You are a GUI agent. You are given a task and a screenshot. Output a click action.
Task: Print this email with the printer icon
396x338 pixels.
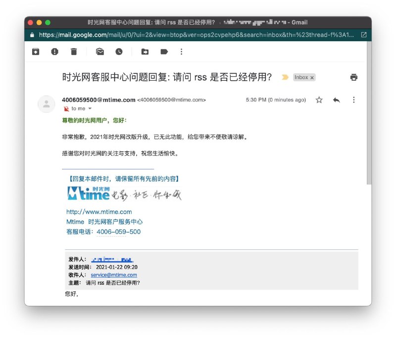click(353, 77)
